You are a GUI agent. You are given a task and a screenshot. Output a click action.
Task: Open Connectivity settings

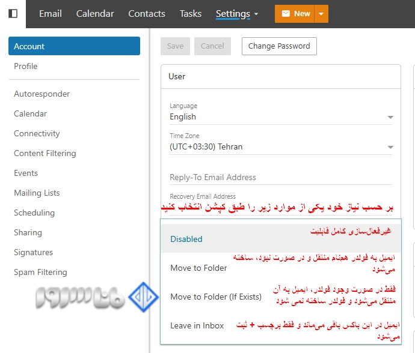click(x=37, y=133)
